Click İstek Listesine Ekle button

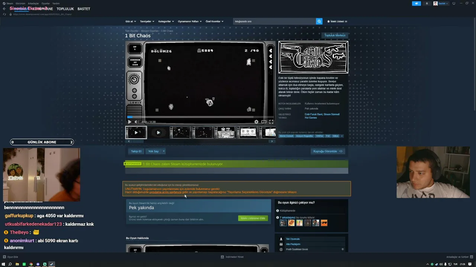click(253, 218)
